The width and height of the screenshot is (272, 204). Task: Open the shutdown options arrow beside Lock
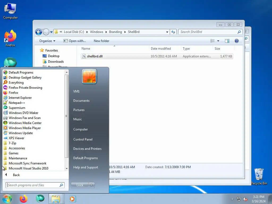coord(92,185)
